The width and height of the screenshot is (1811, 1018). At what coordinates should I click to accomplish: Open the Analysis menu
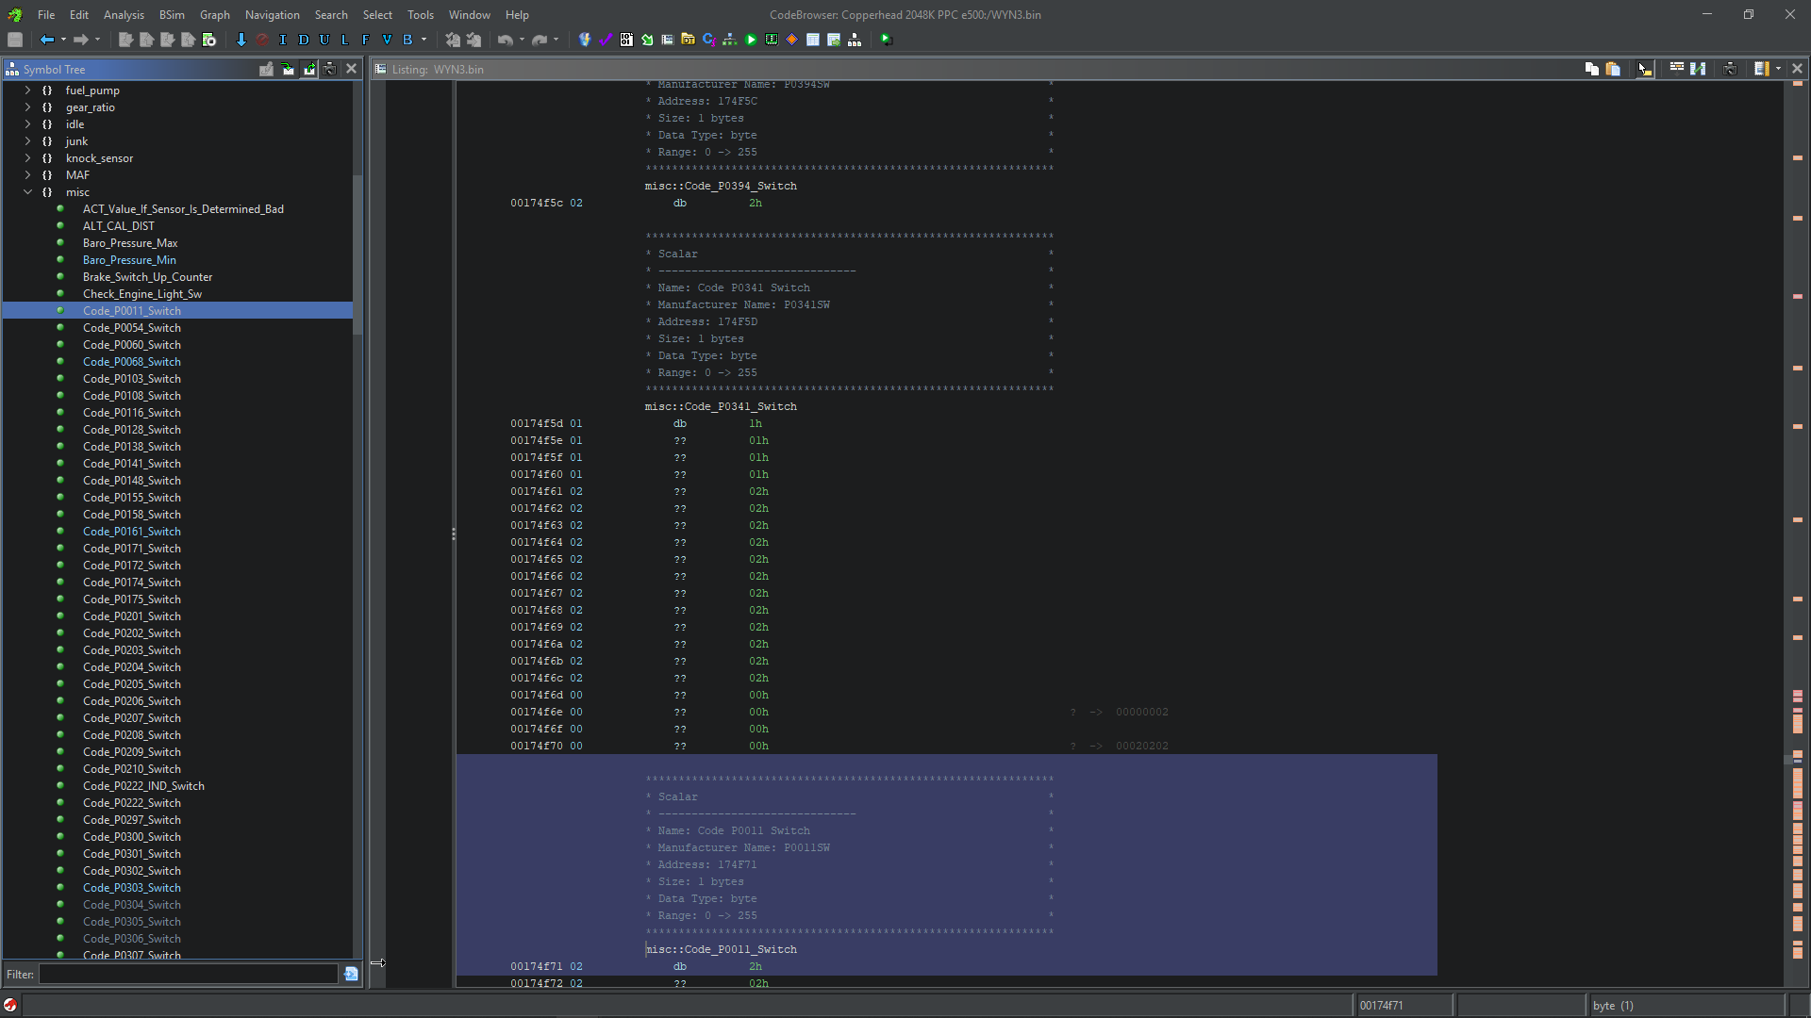point(124,15)
